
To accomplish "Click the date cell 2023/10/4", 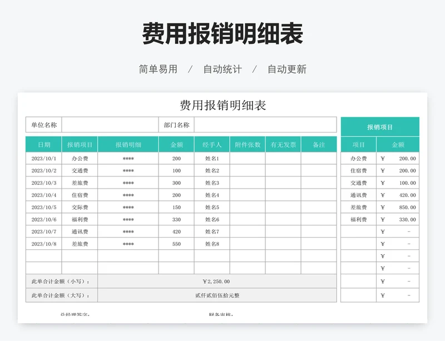I will tap(44, 195).
